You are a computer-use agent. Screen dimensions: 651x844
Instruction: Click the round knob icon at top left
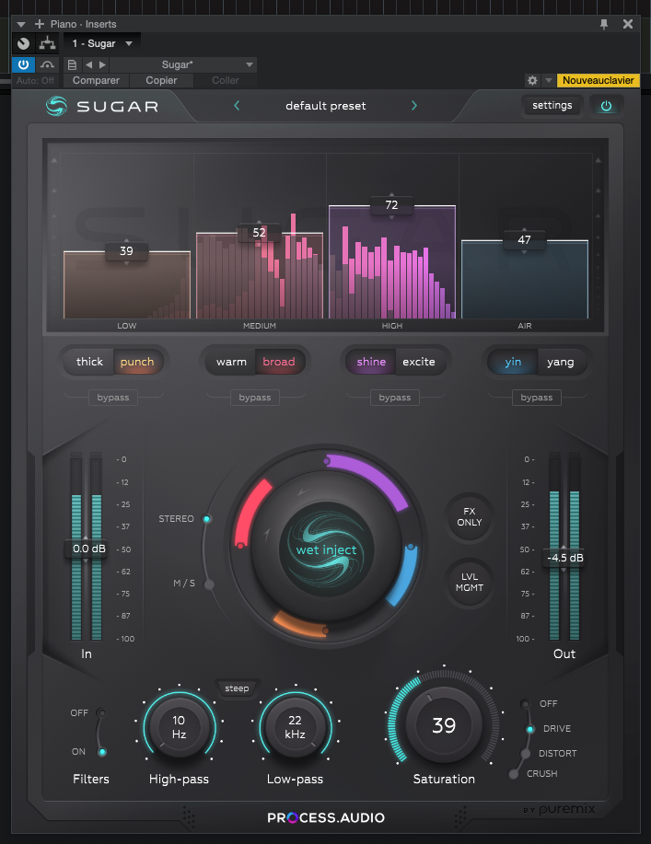23,43
